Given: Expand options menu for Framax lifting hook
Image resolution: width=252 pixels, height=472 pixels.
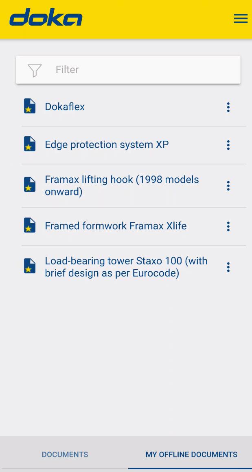Looking at the screenshot, I should tap(228, 186).
